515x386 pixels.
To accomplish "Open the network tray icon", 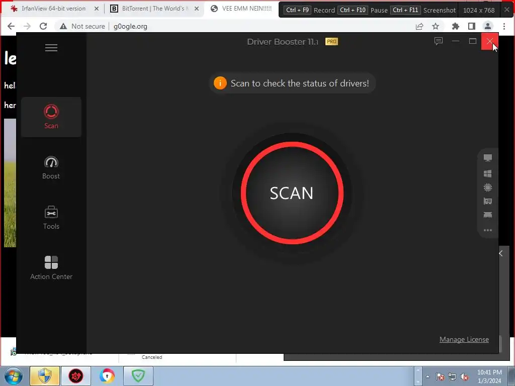I will (452, 377).
